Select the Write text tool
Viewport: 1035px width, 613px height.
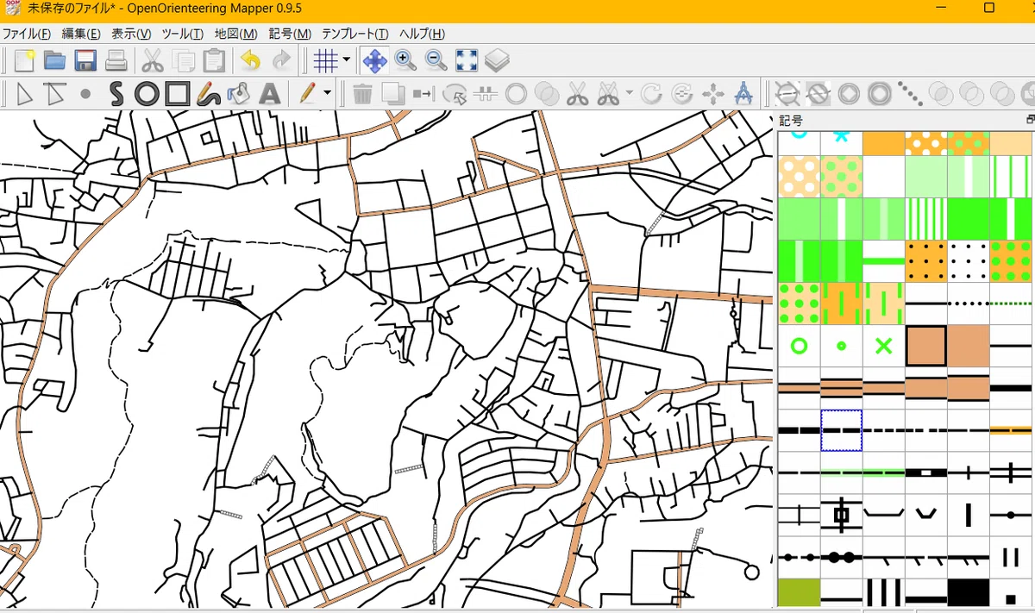269,93
